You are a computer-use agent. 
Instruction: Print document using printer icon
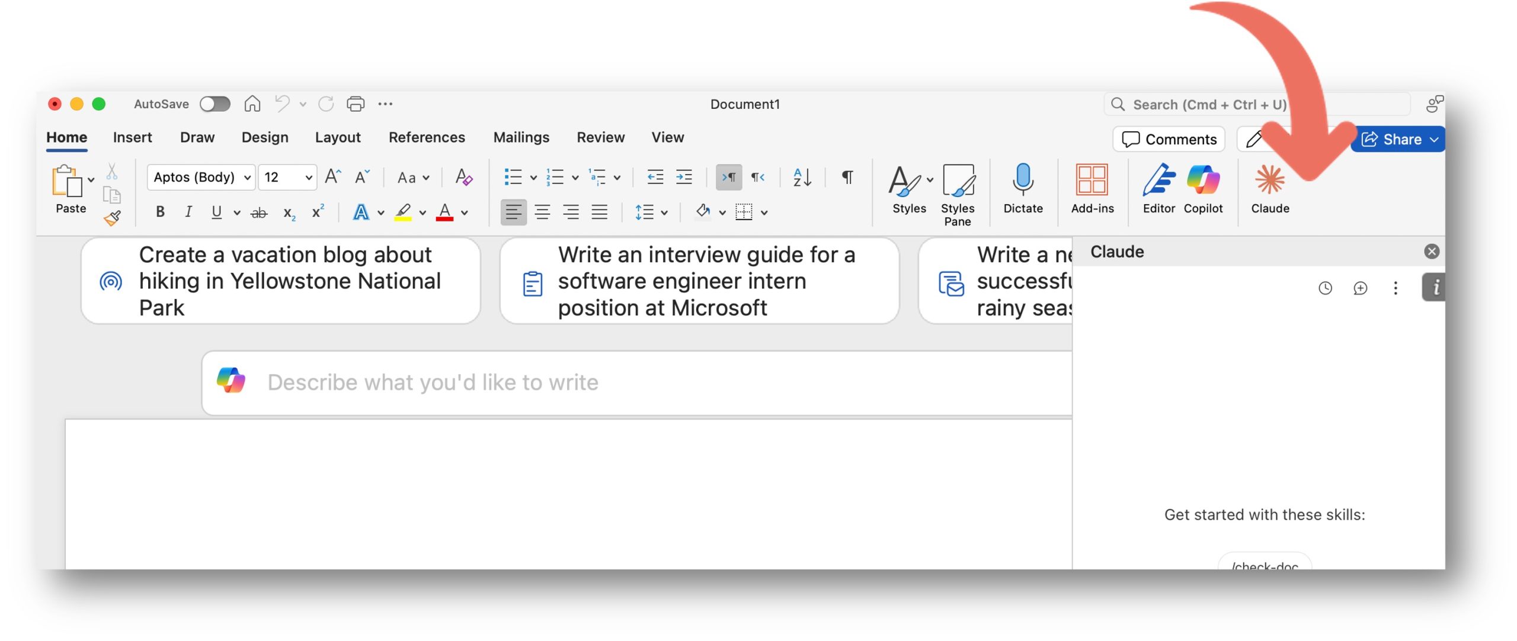click(x=356, y=104)
